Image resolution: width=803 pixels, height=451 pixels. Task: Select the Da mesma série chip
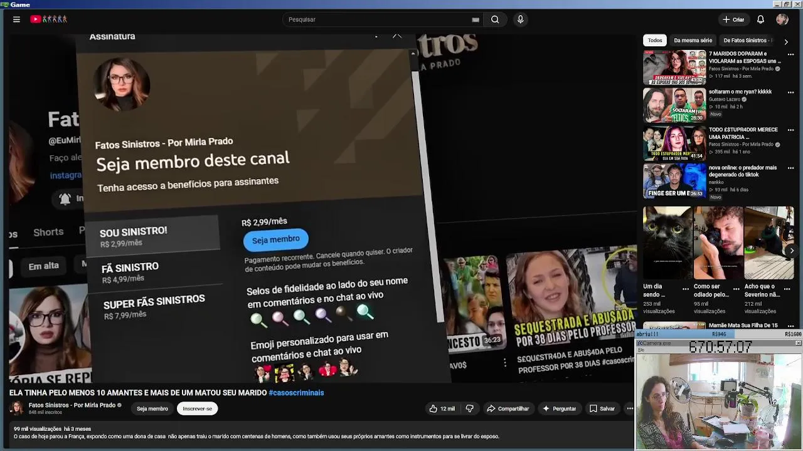pyautogui.click(x=693, y=40)
